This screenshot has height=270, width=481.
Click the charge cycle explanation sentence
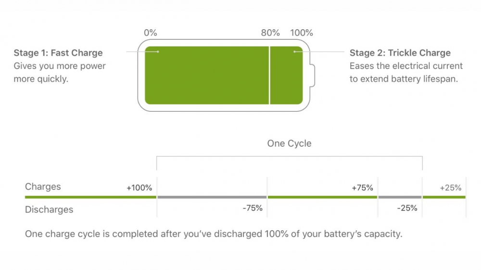[214, 235]
